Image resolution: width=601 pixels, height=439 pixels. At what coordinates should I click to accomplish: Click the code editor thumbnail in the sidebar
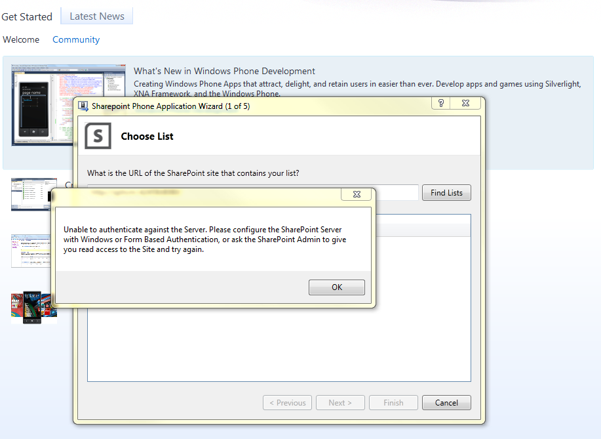[x=33, y=194]
